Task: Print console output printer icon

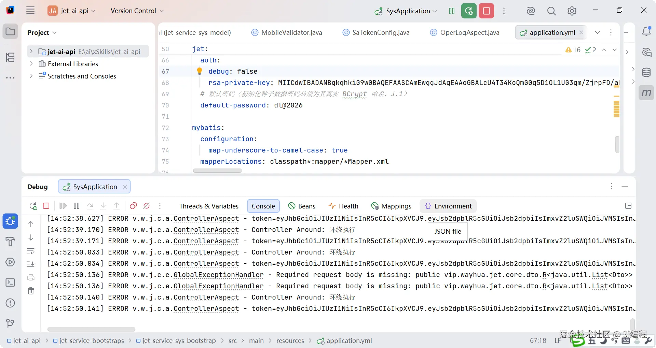Action: tap(31, 277)
